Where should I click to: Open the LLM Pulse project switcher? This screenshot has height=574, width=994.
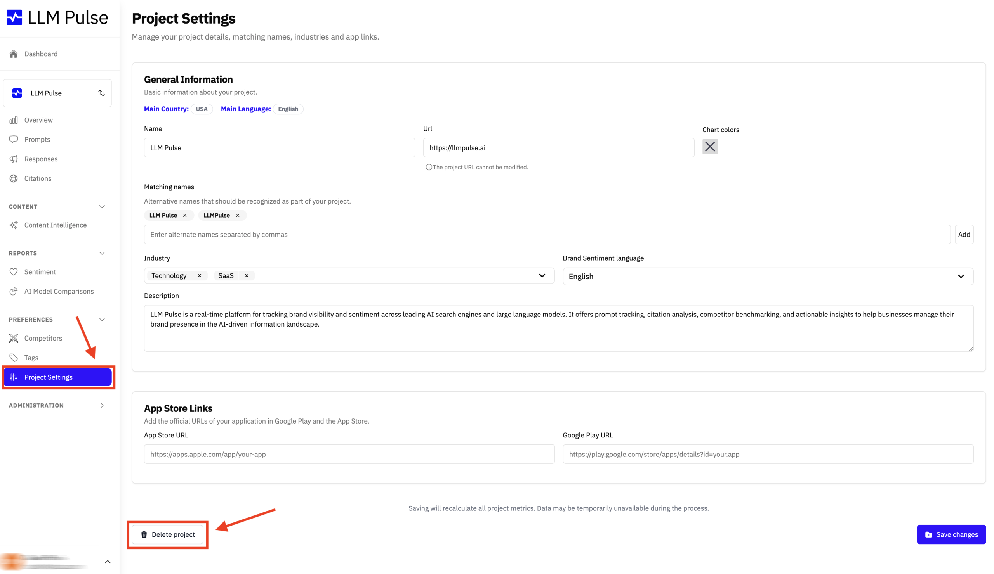click(x=57, y=93)
